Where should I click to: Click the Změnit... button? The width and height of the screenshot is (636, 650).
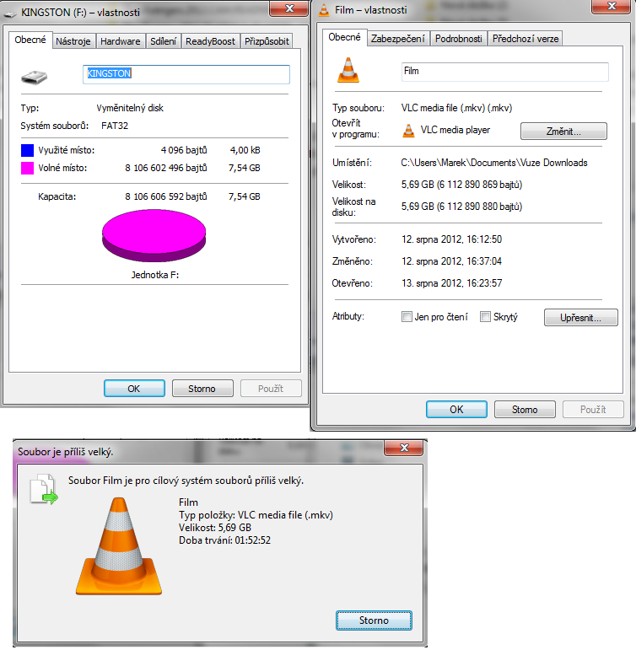click(x=563, y=132)
